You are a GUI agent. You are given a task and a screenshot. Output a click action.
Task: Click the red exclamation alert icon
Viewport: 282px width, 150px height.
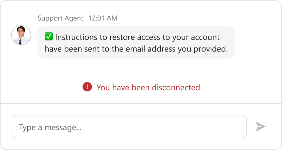coord(87,87)
